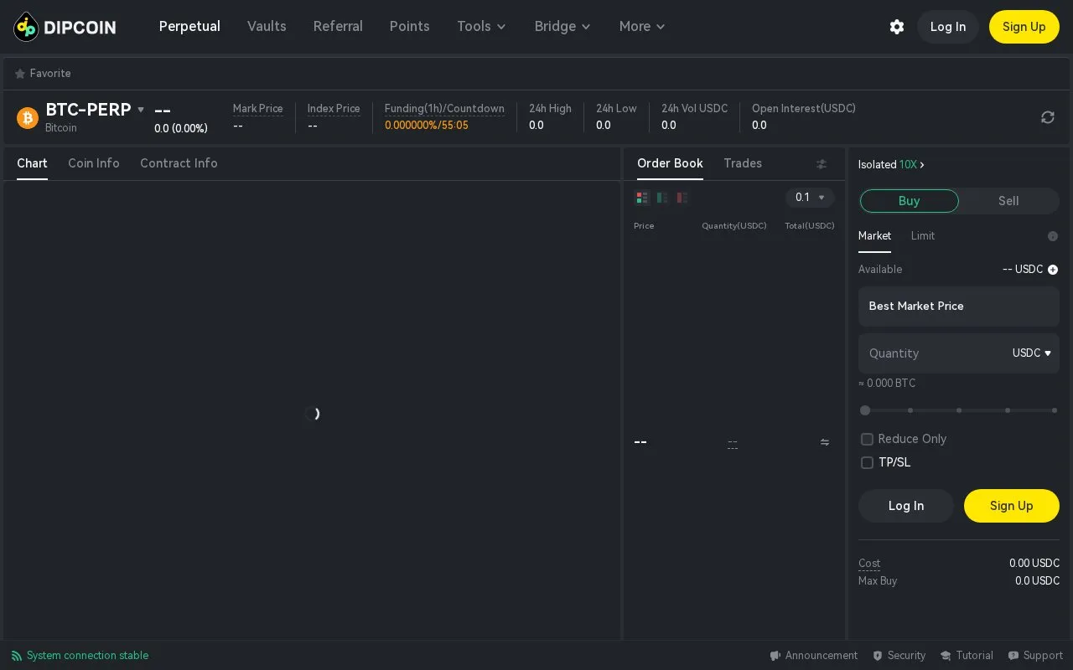Open the USDC quantity unit dropdown

pos(1032,353)
